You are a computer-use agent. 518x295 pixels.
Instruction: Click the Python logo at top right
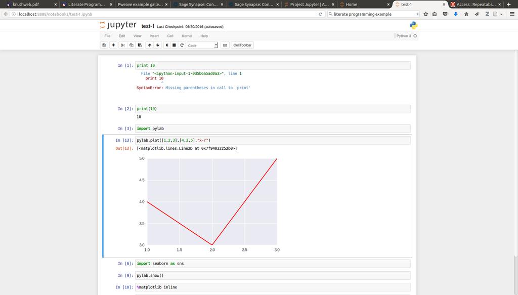(x=413, y=25)
